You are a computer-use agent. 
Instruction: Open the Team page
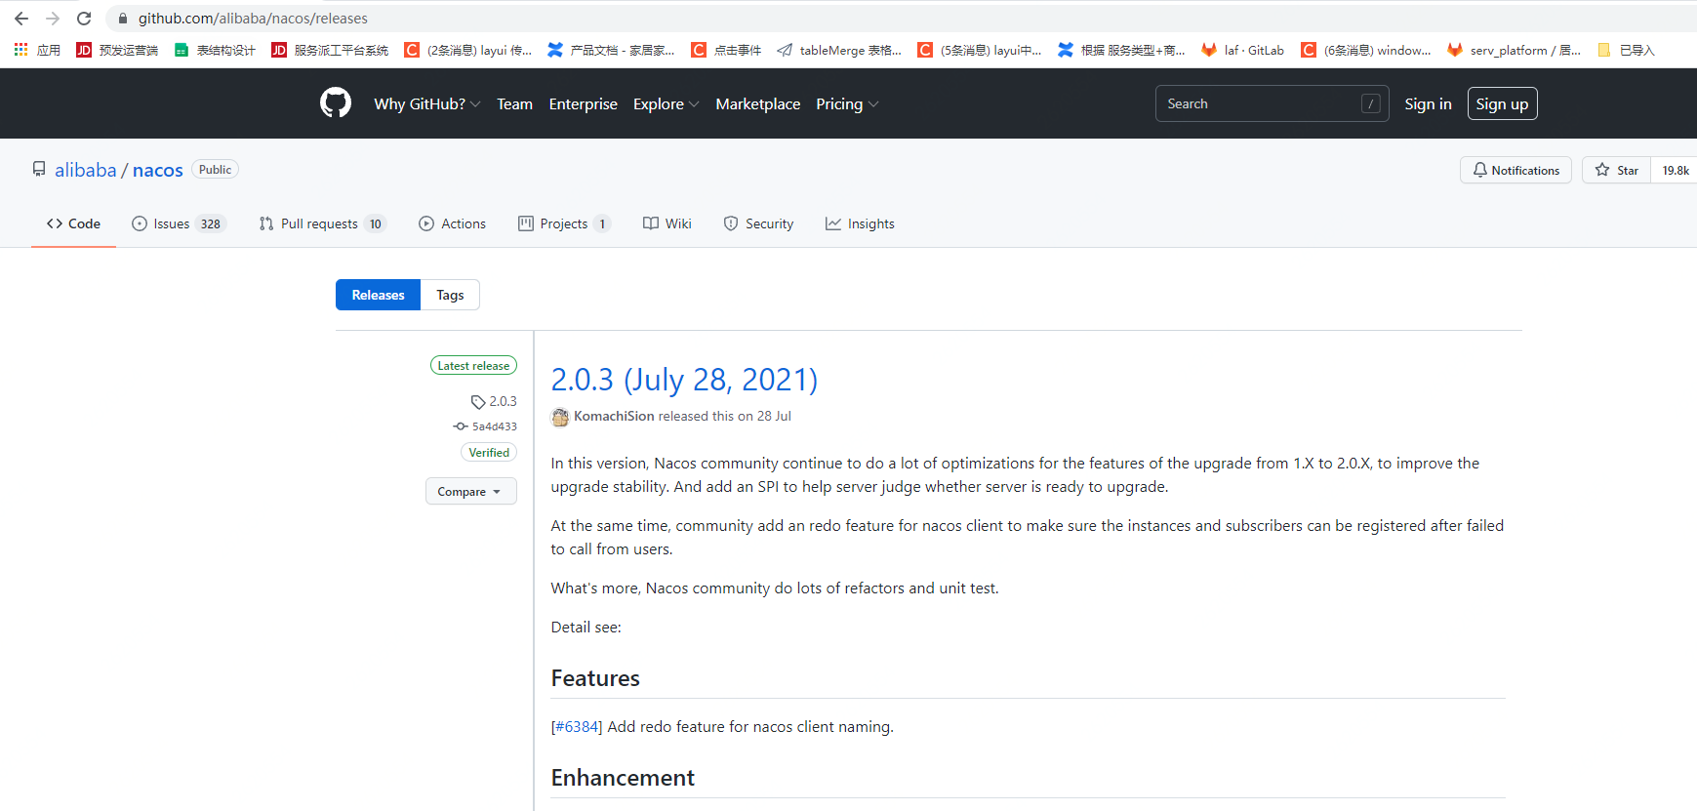pos(514,103)
